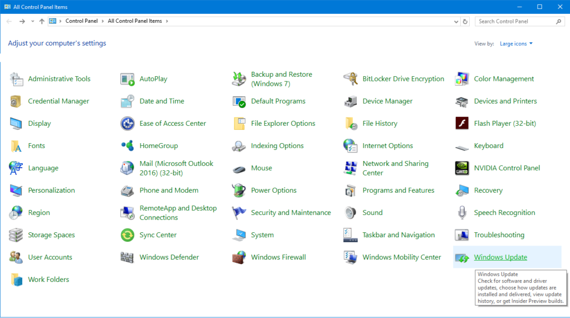Open the Programs and Features link
This screenshot has height=318, width=570.
pos(398,190)
